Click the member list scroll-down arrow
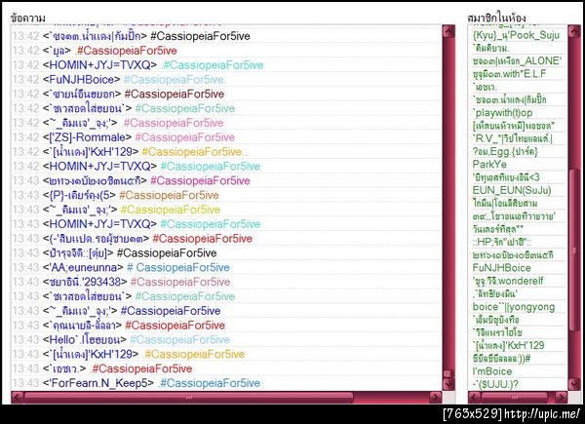This screenshot has height=424, width=585. 574,384
